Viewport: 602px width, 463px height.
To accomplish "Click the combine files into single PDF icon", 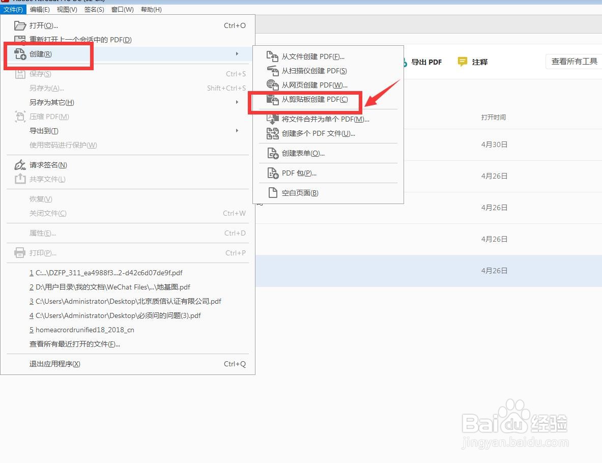I will pos(272,119).
